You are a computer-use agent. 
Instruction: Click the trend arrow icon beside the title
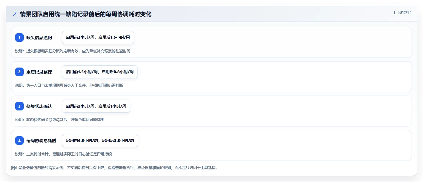(x=15, y=14)
